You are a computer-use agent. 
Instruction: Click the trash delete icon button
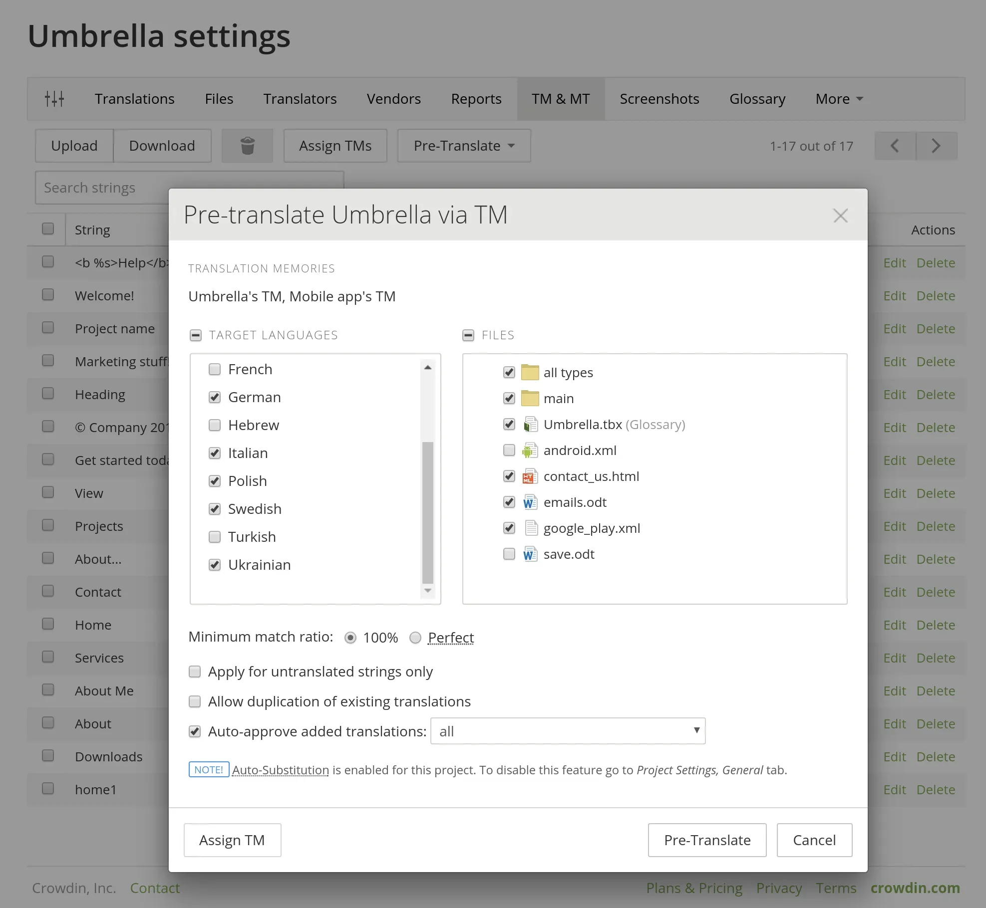coord(248,146)
